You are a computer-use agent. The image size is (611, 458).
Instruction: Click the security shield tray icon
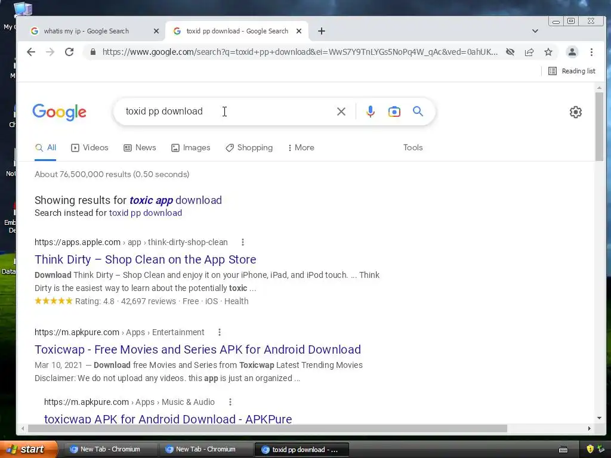590,450
